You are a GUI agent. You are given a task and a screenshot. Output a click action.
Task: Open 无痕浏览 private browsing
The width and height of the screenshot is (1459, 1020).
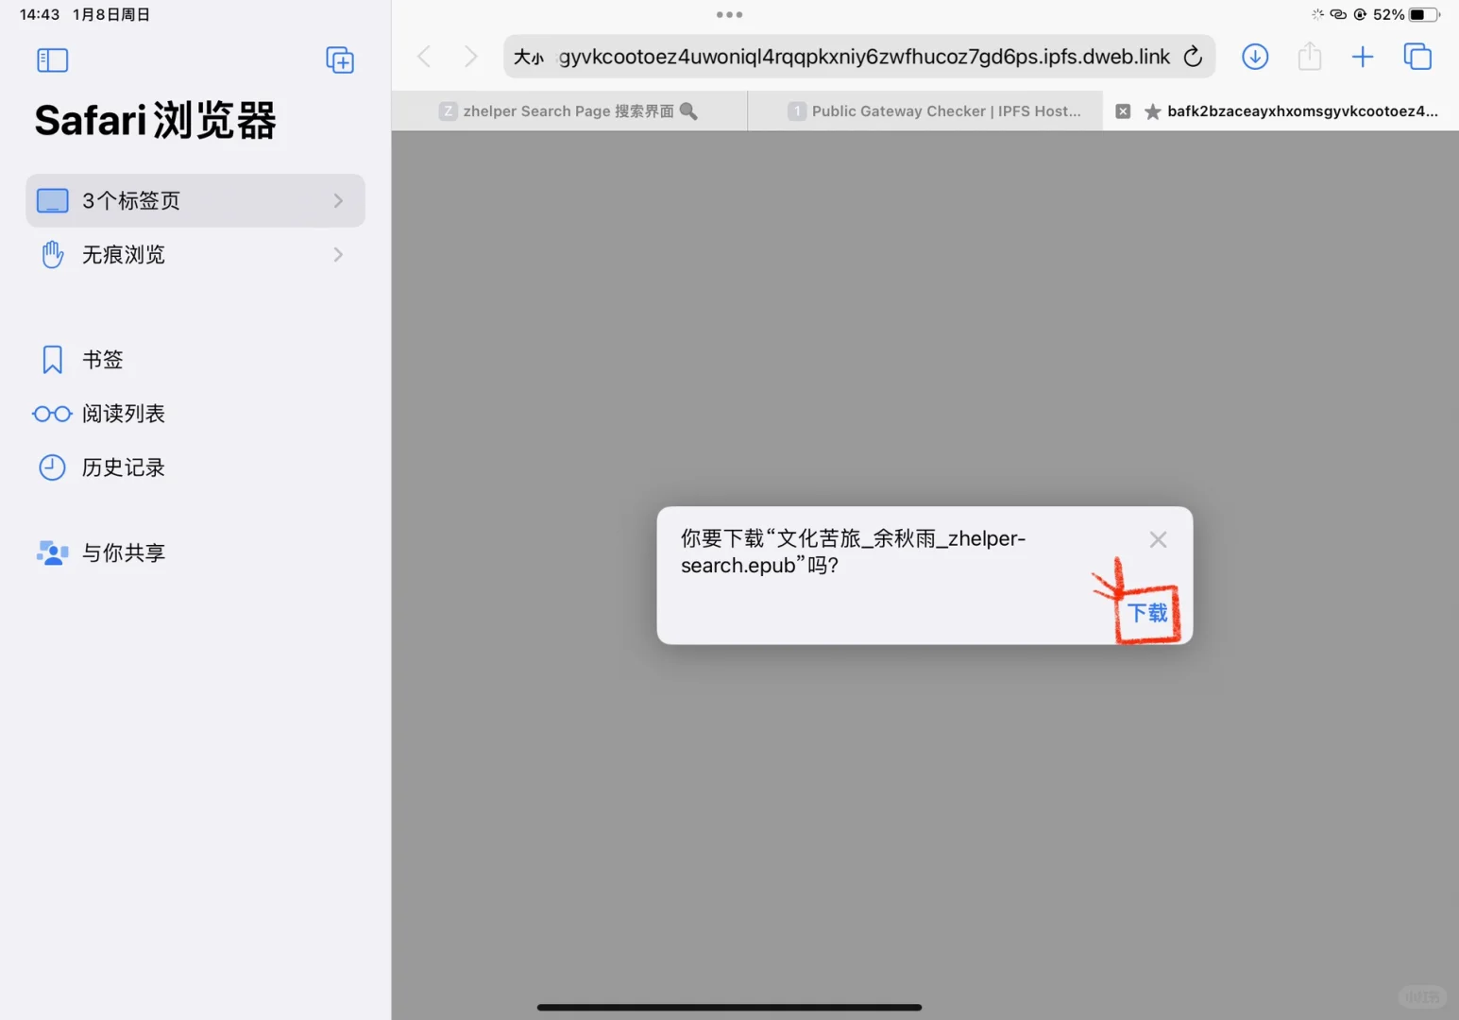(195, 254)
